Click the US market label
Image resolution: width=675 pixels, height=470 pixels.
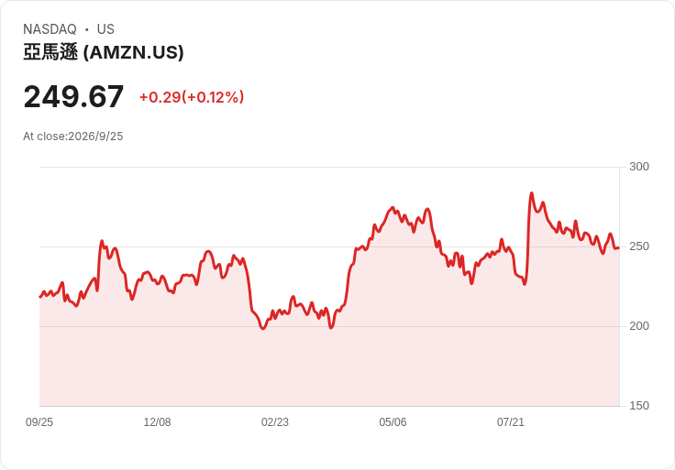pyautogui.click(x=105, y=29)
